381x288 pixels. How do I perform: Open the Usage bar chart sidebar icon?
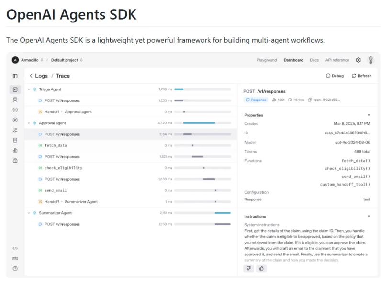[x=15, y=150]
